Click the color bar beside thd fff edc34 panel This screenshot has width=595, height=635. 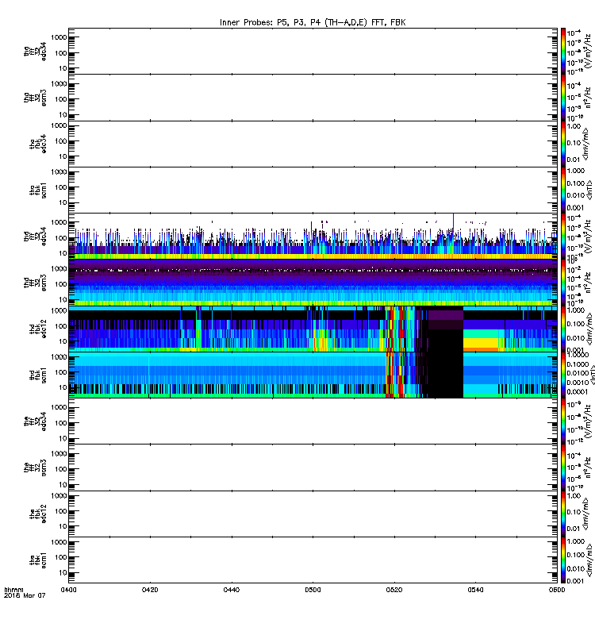(562, 236)
